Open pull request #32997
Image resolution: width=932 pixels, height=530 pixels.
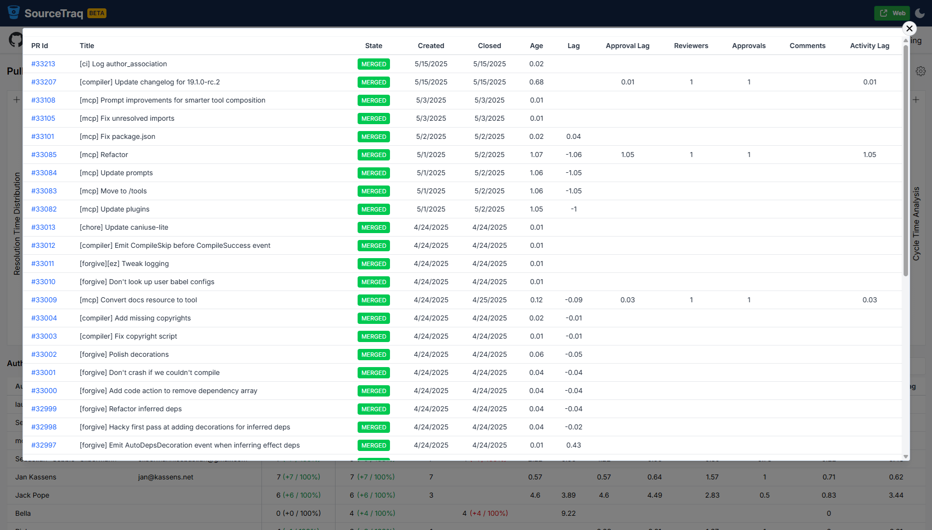(44, 445)
